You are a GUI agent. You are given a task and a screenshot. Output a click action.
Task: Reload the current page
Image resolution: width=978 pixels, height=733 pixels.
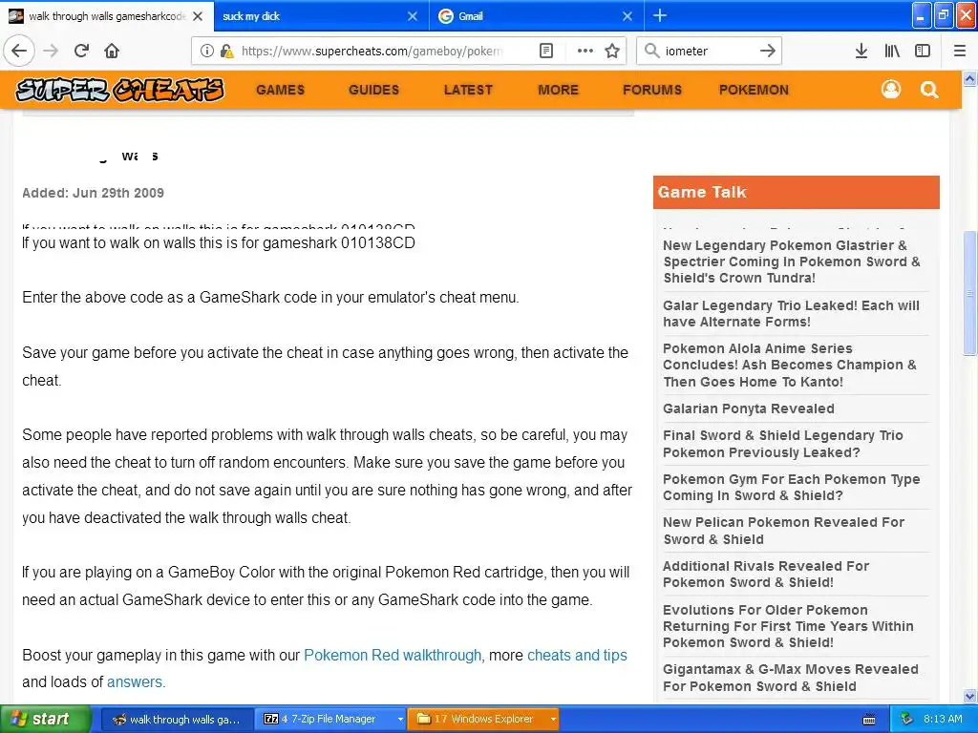pyautogui.click(x=81, y=52)
